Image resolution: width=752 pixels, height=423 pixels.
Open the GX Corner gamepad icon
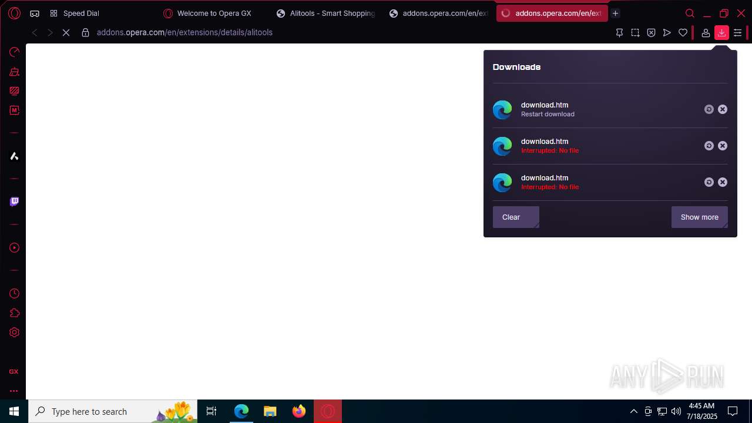tap(35, 13)
